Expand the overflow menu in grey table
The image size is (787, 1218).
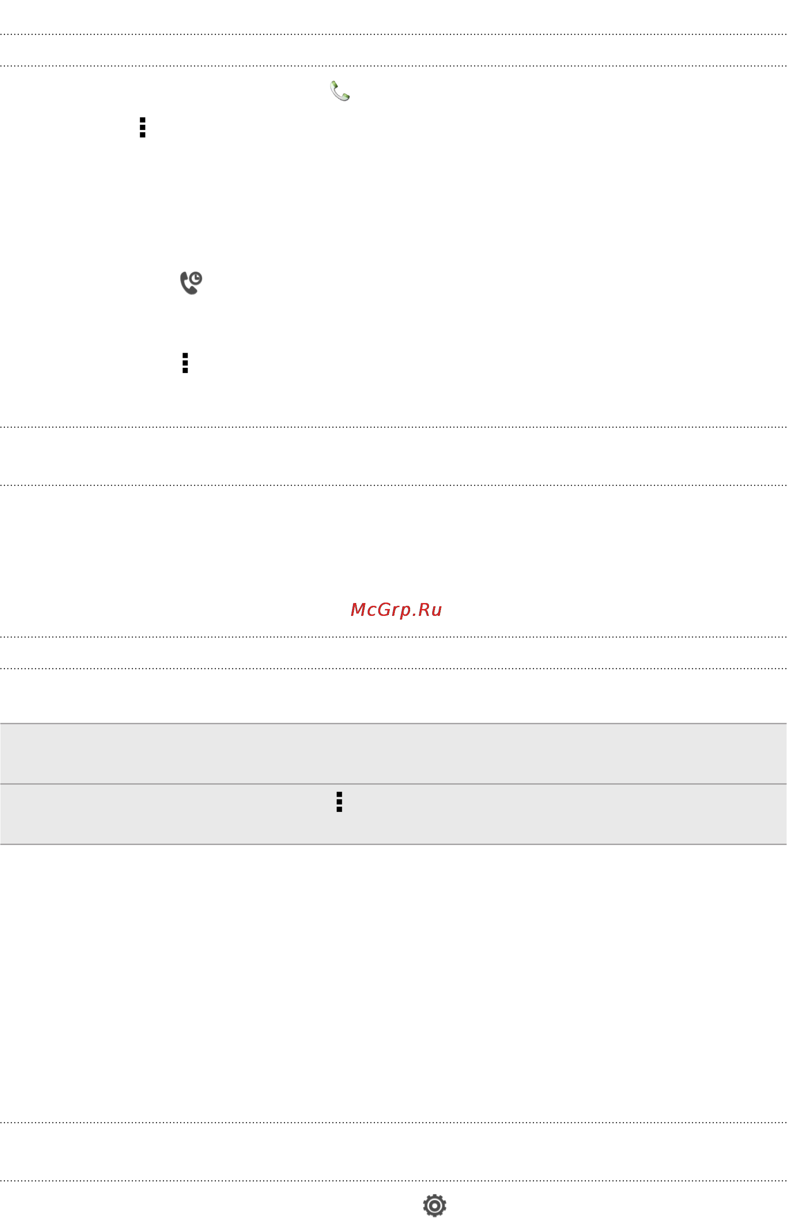pyautogui.click(x=339, y=802)
